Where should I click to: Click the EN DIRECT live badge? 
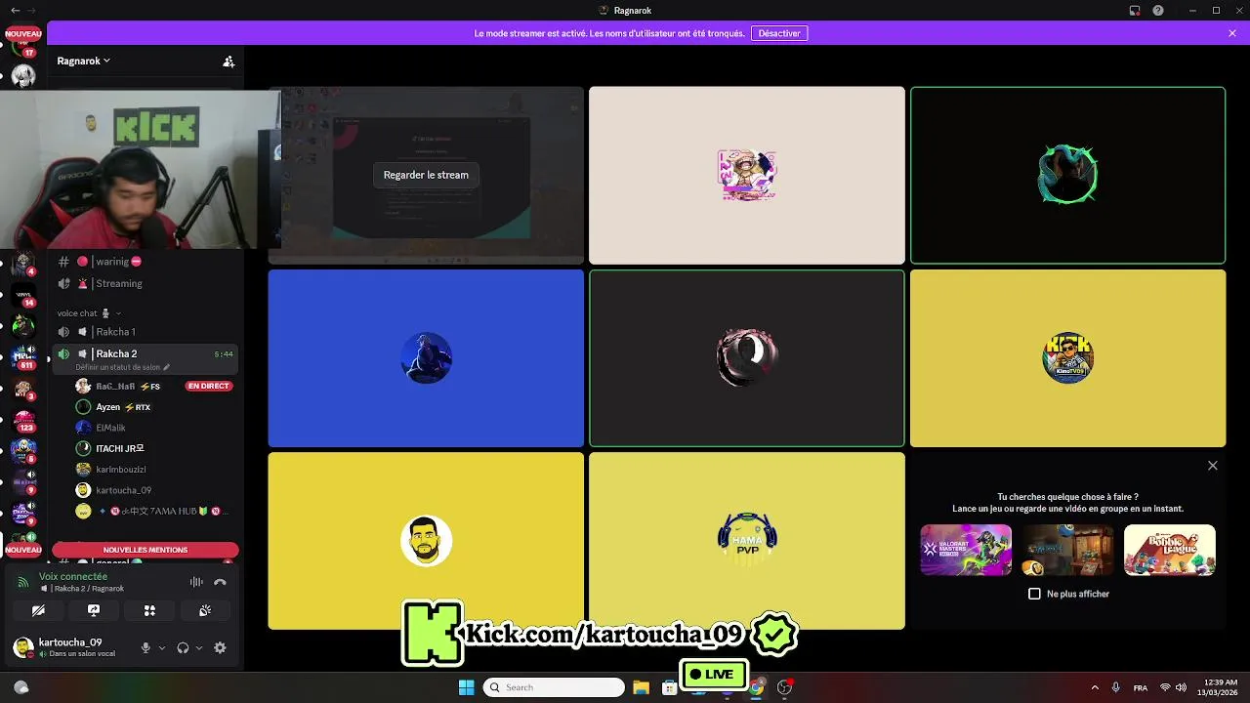[x=208, y=387]
